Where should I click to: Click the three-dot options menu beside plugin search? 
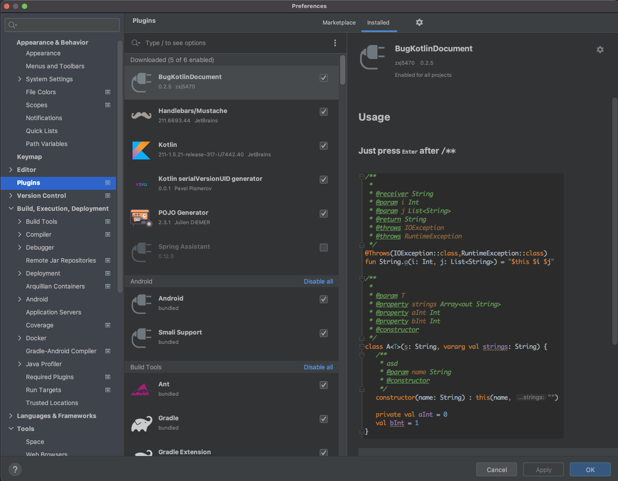coord(335,43)
